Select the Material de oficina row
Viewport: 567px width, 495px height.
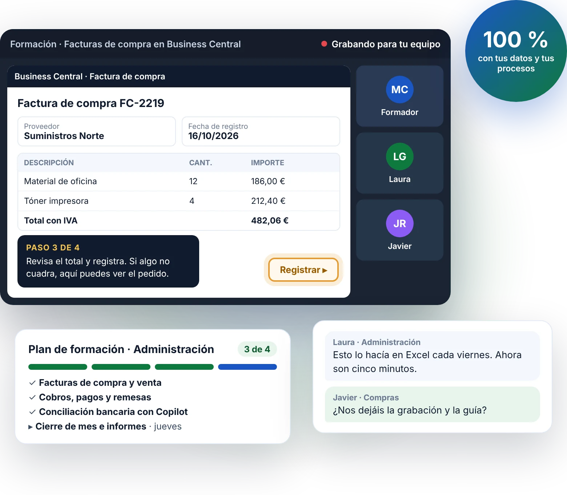[179, 181]
